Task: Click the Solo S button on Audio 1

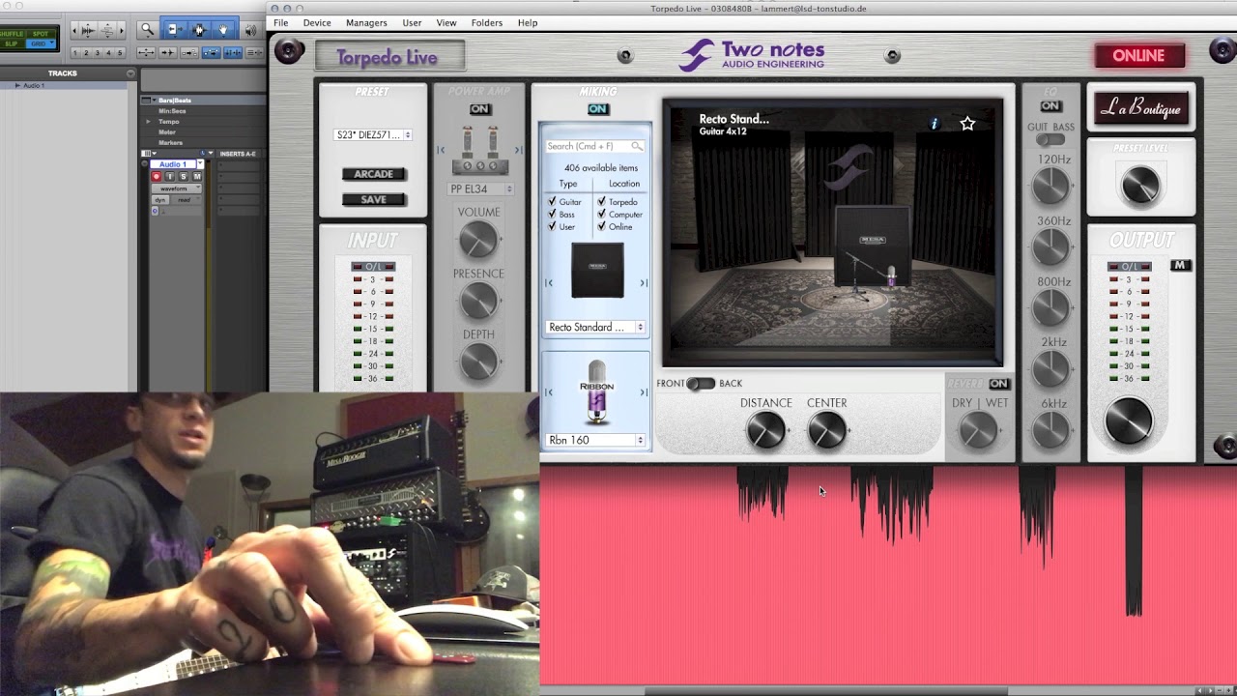Action: tap(184, 177)
